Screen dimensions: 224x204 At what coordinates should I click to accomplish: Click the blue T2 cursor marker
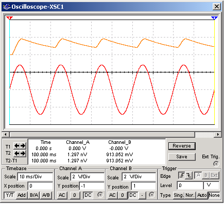click(x=214, y=18)
